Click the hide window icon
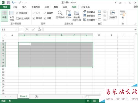This screenshot has height=103, width=138. 100,16
